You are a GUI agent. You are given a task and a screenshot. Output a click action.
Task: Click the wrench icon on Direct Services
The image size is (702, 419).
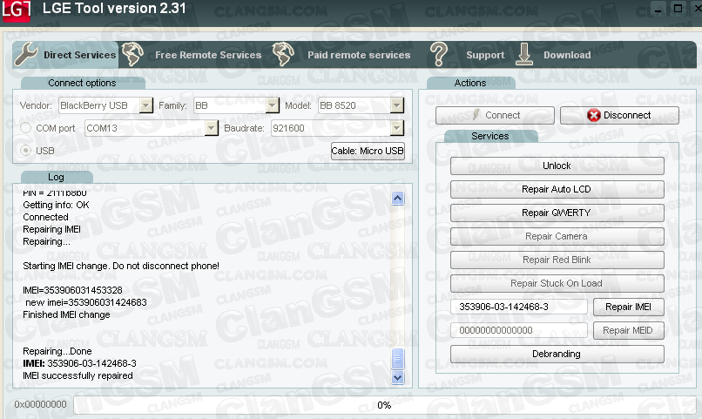point(26,54)
